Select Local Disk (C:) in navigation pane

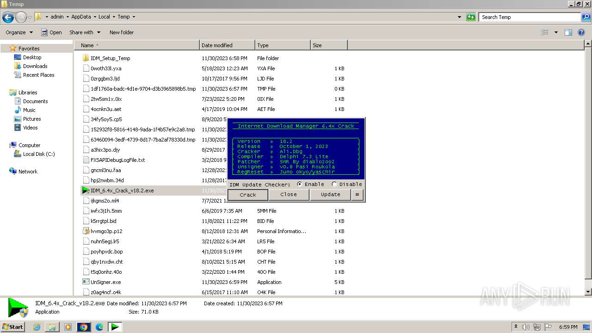click(x=39, y=154)
